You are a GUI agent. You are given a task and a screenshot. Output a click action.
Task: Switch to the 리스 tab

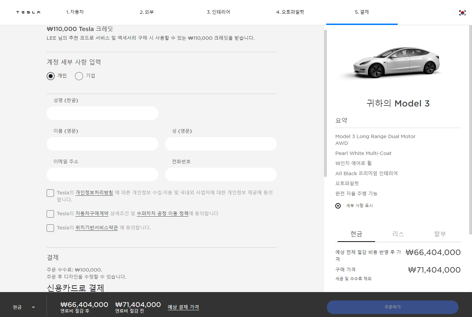tap(398, 234)
